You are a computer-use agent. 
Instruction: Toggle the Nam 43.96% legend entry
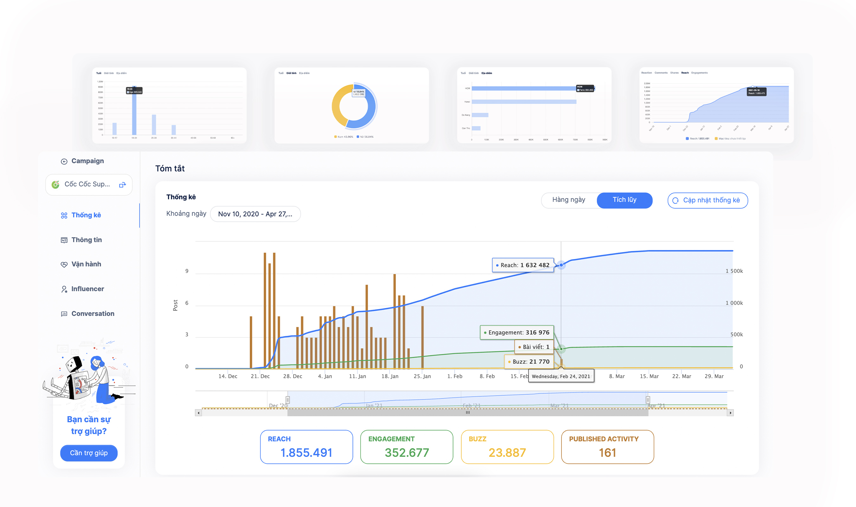343,137
